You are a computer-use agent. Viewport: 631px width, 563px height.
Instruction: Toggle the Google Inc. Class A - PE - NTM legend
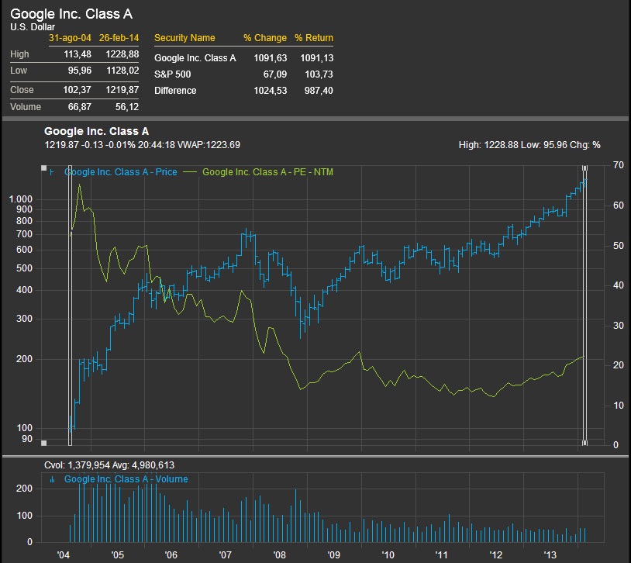(267, 172)
